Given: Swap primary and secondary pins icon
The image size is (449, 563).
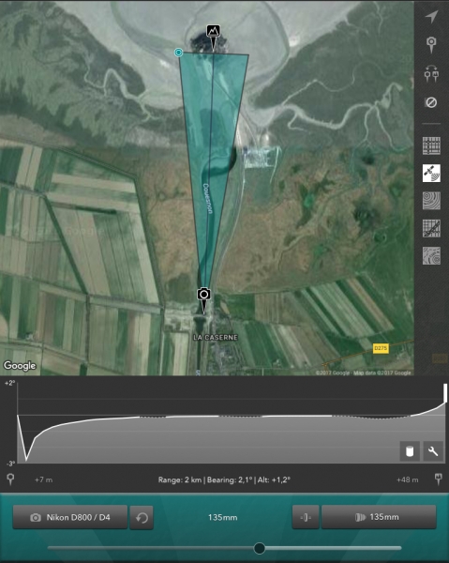Looking at the screenshot, I should (431, 73).
